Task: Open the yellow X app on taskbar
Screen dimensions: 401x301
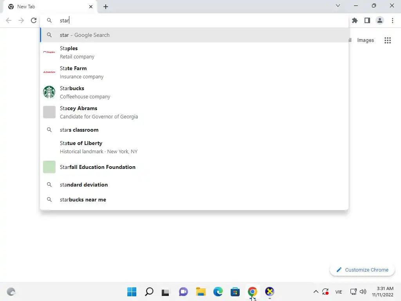Action: point(269,292)
